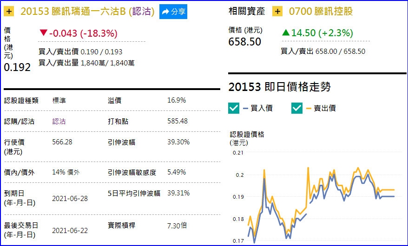Click the 5日平均引伸波幅 value 39.31%
This screenshot has width=408, height=246.
click(x=178, y=193)
